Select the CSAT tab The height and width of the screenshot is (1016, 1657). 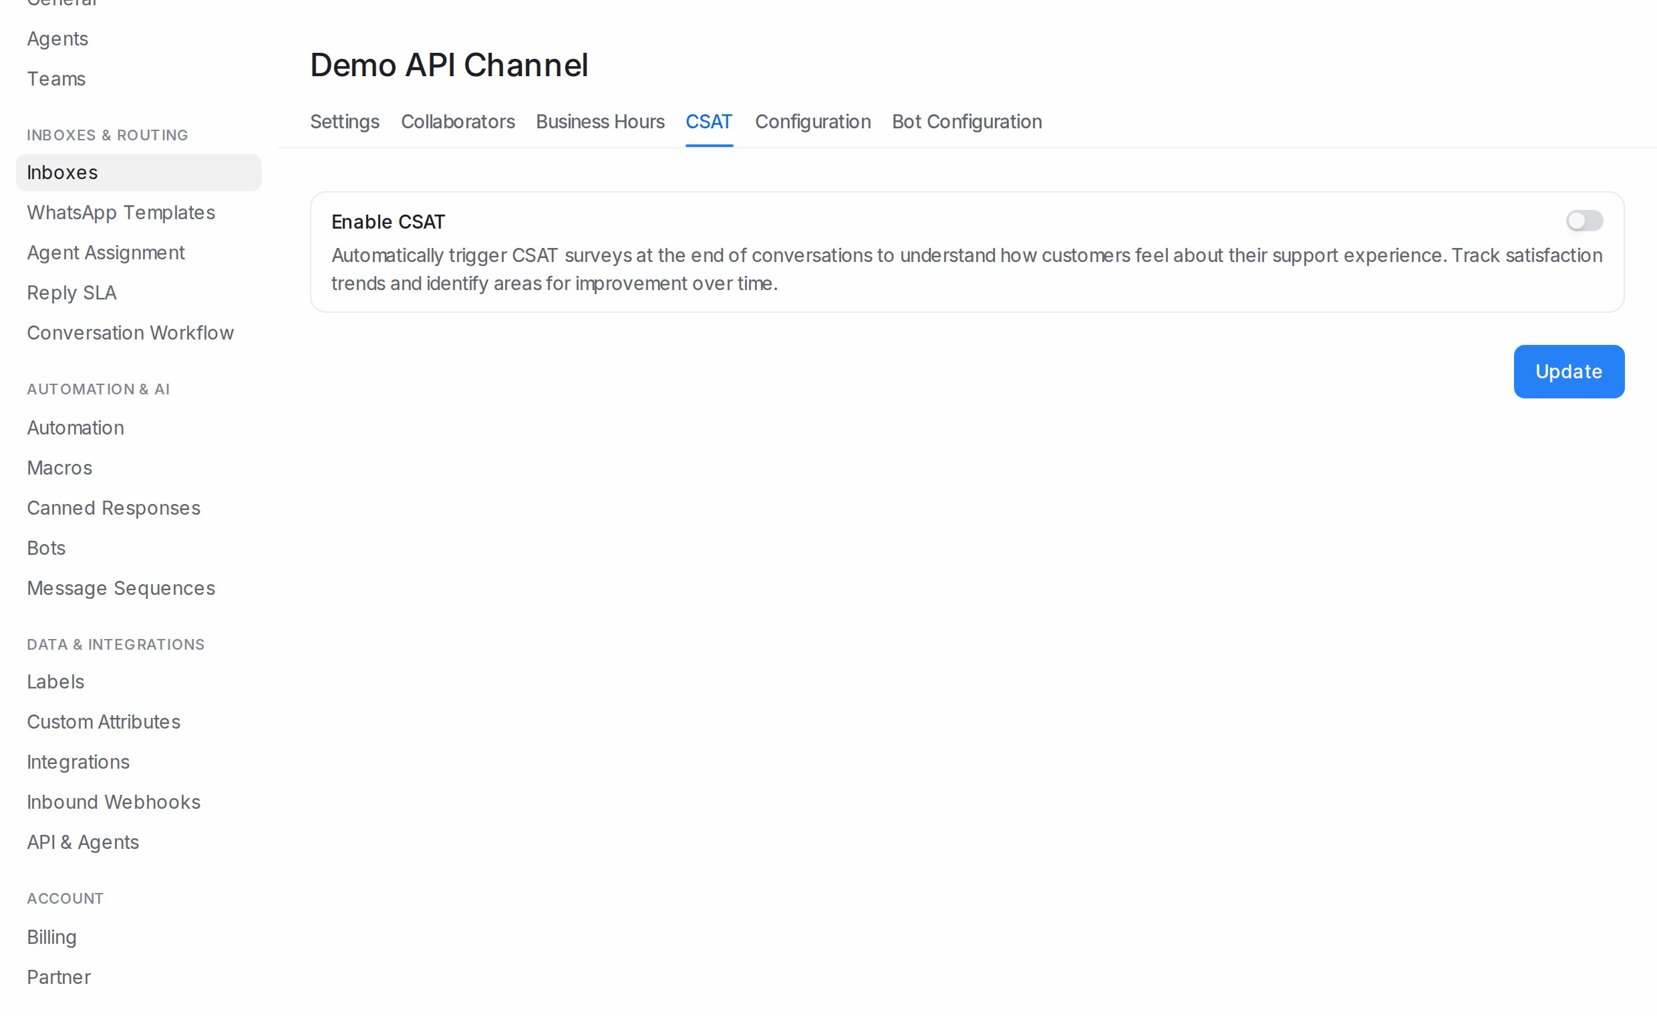coord(709,122)
